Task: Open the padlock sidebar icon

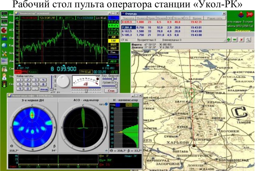Action: 4,69
